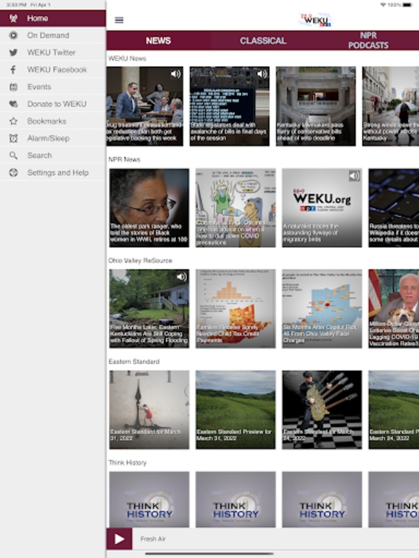
Task: Click the Twitter bird icon
Action: click(x=13, y=52)
